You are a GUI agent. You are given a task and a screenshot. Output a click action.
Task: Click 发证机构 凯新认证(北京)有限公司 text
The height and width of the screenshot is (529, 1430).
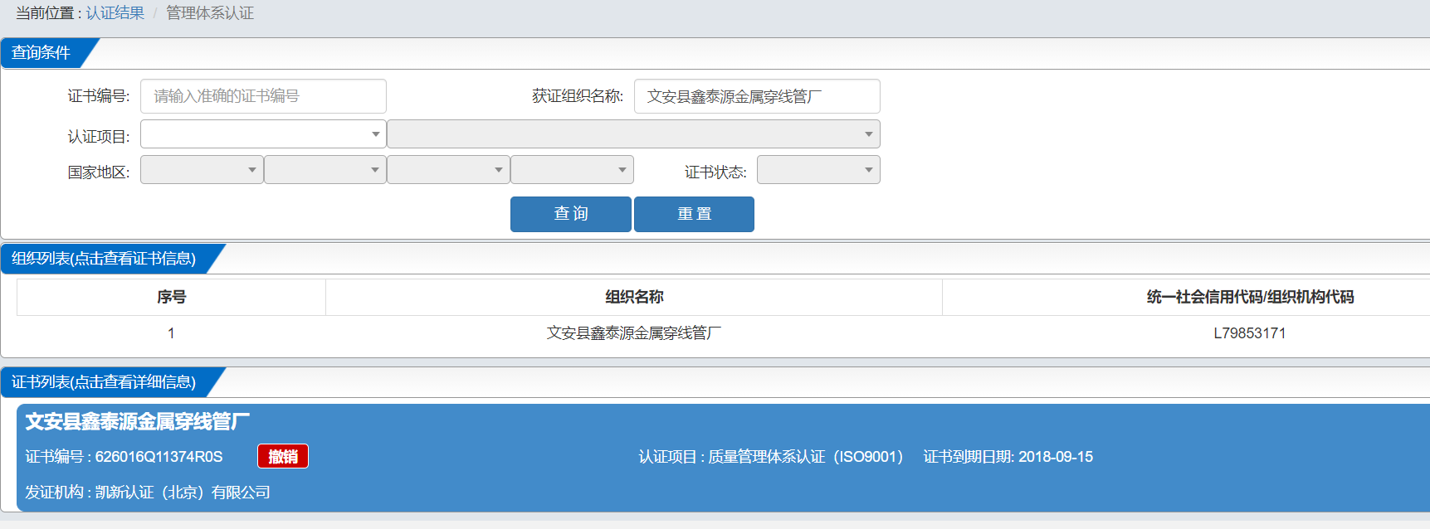point(148,493)
